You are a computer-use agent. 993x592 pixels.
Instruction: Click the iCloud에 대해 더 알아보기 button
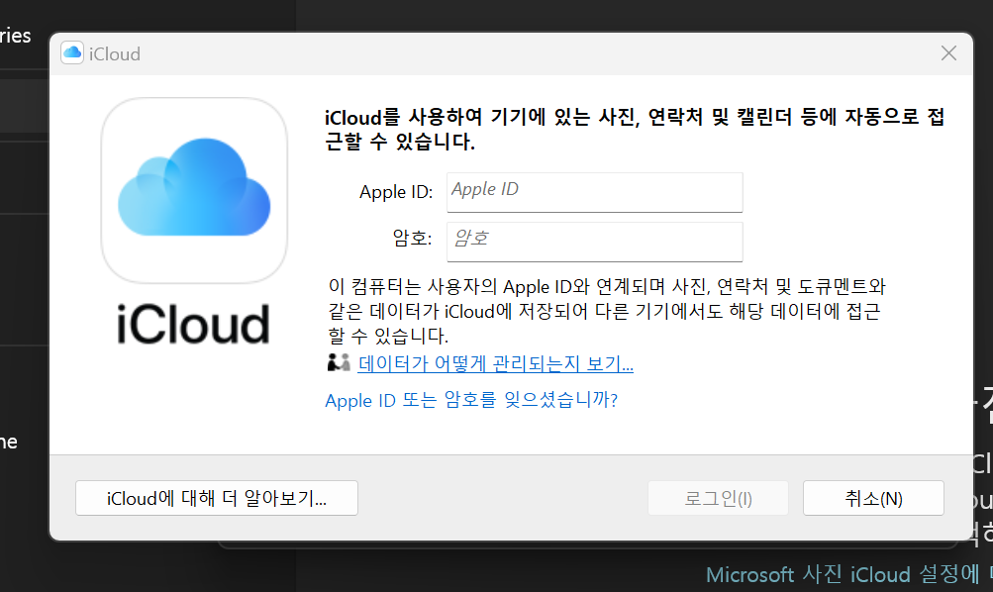[217, 498]
